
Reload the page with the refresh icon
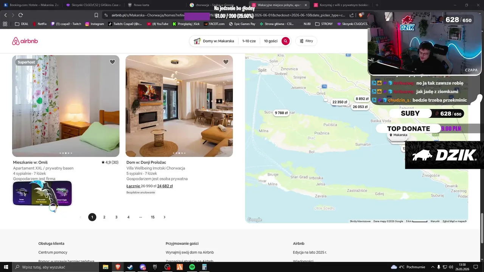(20, 15)
